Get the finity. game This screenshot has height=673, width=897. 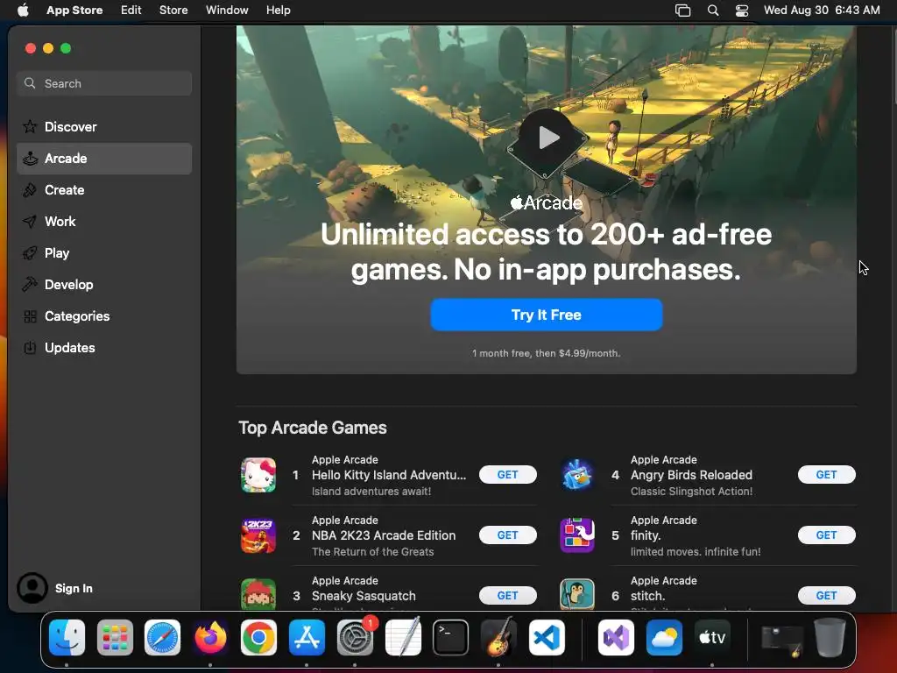click(x=826, y=535)
